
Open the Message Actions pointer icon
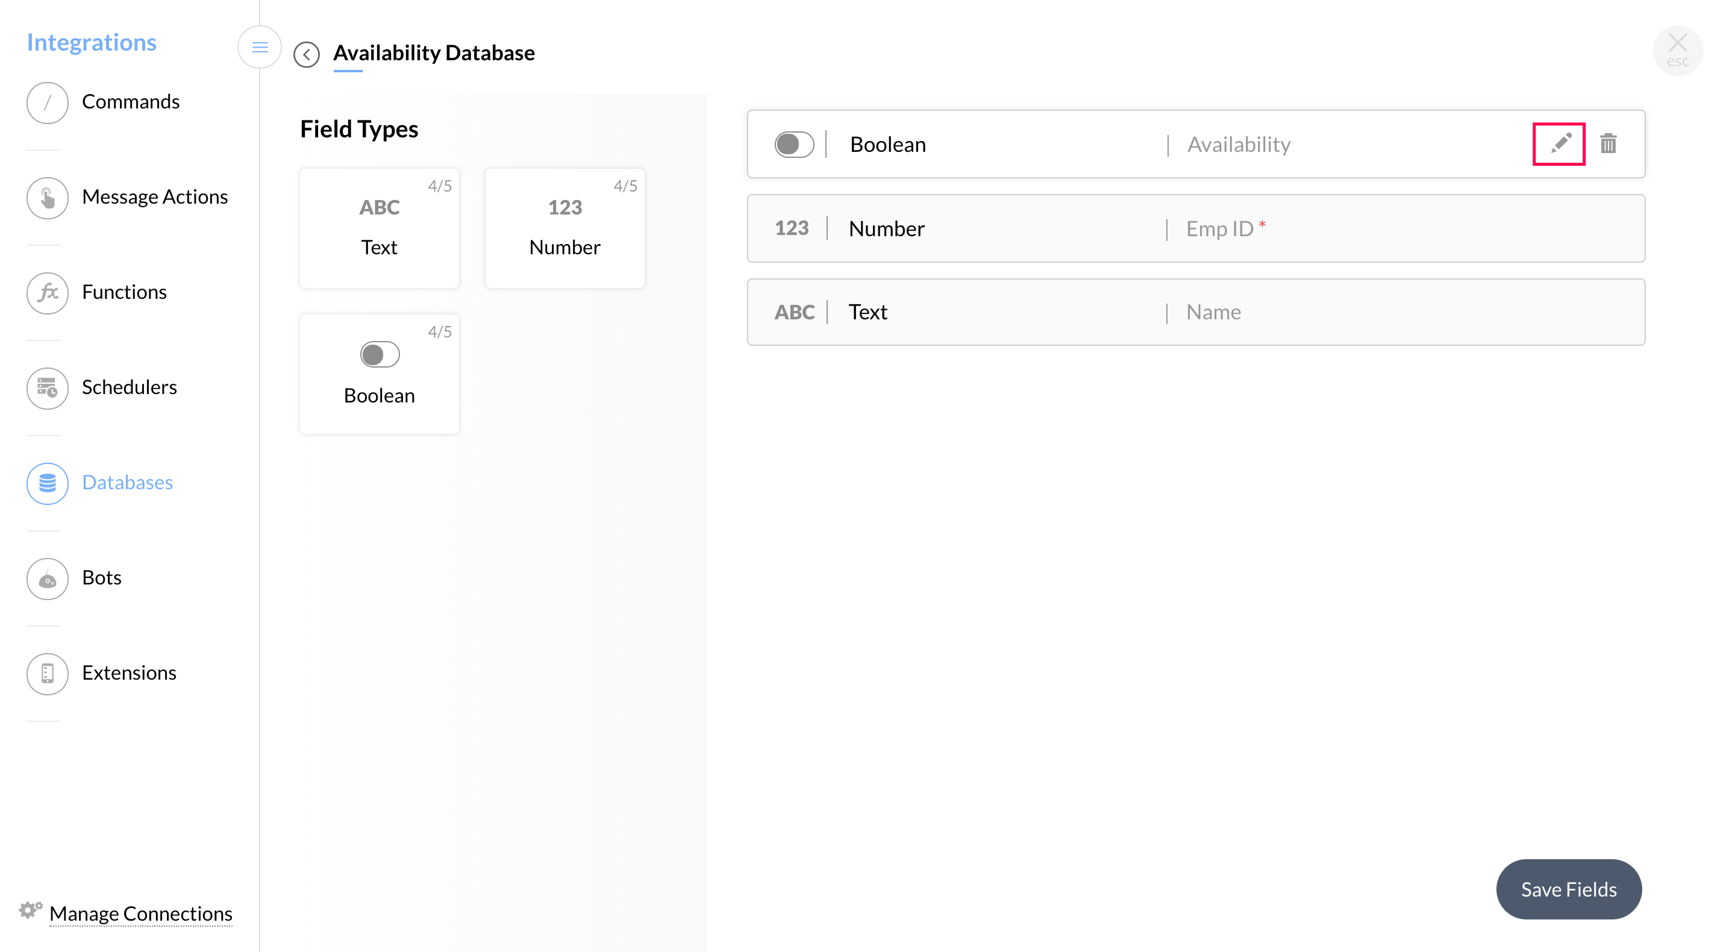click(x=47, y=198)
